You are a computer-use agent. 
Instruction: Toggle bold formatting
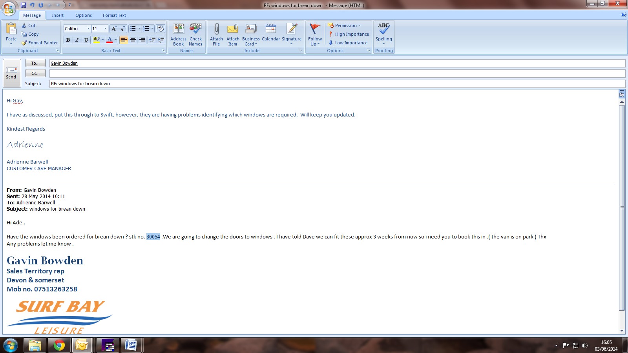68,40
